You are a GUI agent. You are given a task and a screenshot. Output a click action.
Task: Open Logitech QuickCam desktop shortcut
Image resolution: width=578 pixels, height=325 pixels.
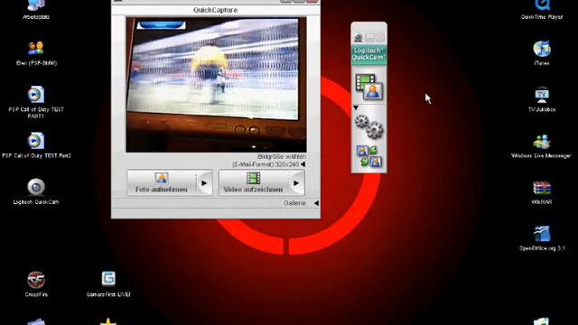click(x=36, y=191)
